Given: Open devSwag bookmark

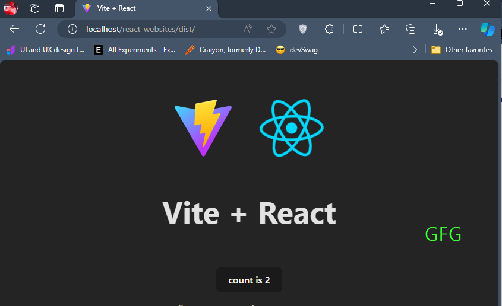Looking at the screenshot, I should [297, 50].
